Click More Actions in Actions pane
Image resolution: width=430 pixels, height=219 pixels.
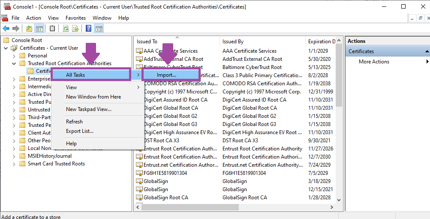click(374, 62)
